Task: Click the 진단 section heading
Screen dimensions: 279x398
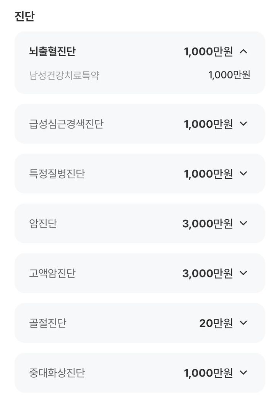Action: pos(24,17)
